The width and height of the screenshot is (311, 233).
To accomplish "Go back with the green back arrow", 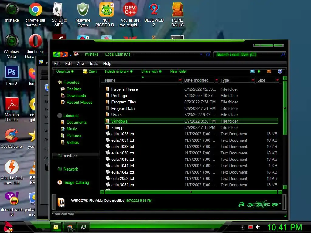I will coord(56,54).
